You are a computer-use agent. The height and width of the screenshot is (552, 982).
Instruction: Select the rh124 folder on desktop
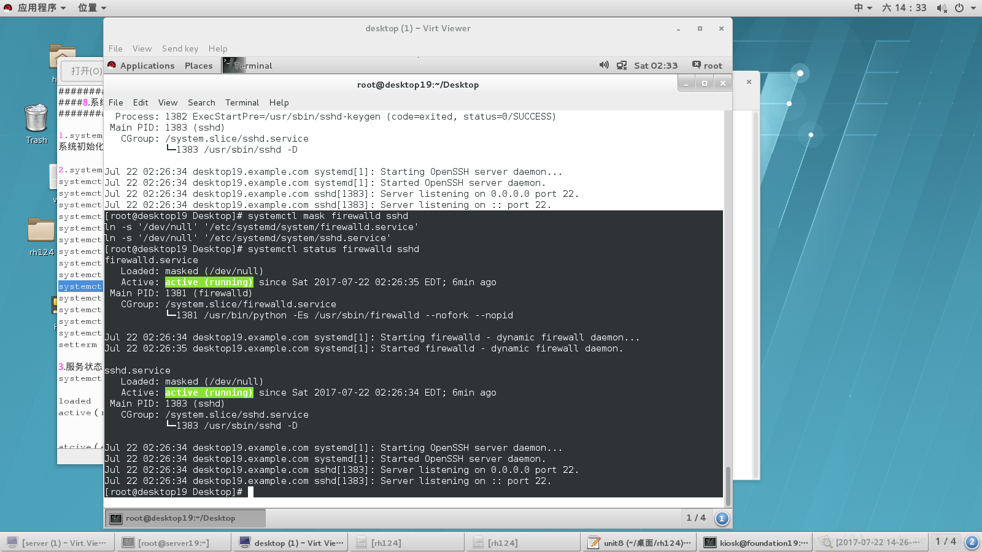pyautogui.click(x=41, y=237)
